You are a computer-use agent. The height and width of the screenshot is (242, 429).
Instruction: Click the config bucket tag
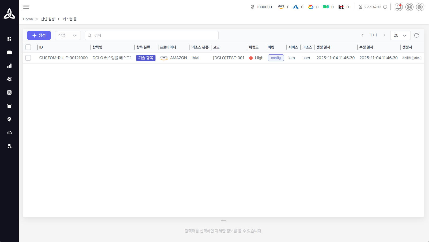[276, 58]
